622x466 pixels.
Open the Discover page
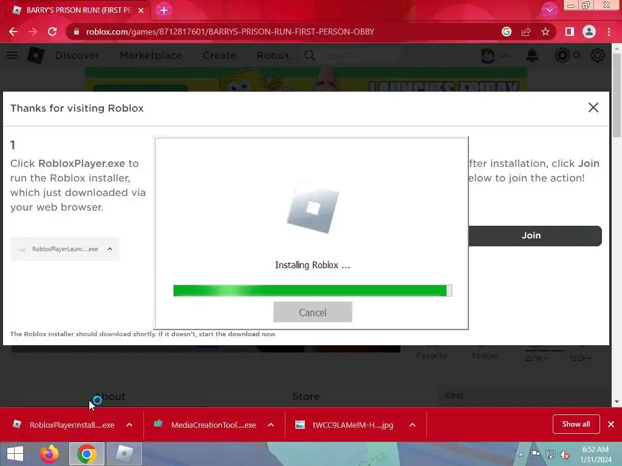[x=77, y=55]
